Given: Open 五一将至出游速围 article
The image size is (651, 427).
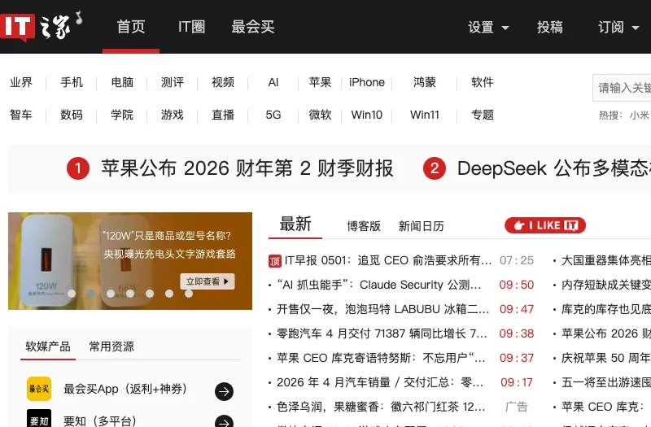Looking at the screenshot, I should coord(606,382).
